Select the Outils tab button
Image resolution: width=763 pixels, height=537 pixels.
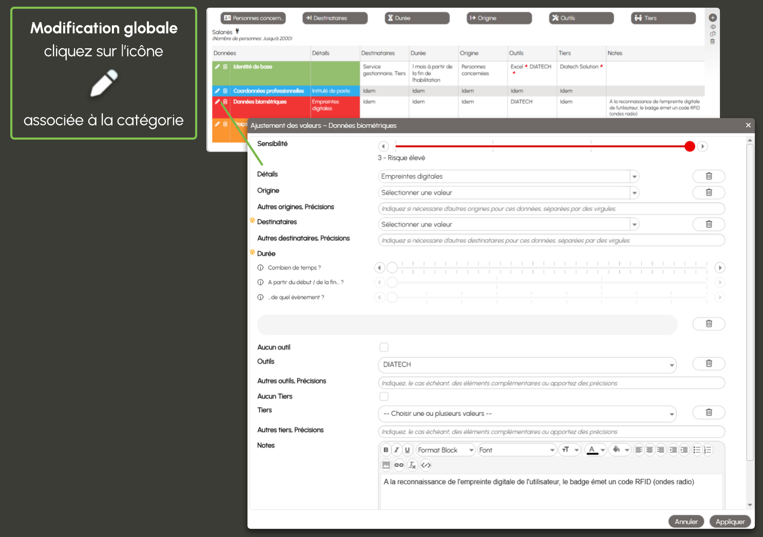point(581,18)
